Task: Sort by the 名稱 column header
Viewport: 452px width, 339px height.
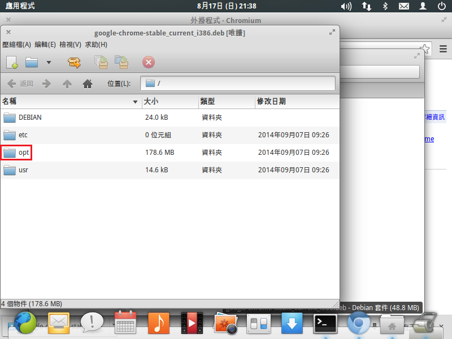Action: tap(71, 102)
